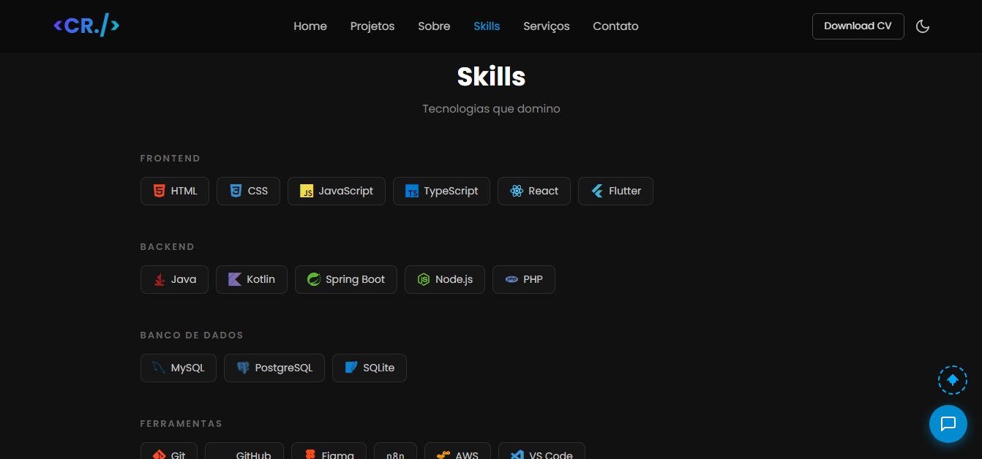Screen dimensions: 982x459
Task: Click the FERRAMENTAS category heading
Action: pos(181,424)
